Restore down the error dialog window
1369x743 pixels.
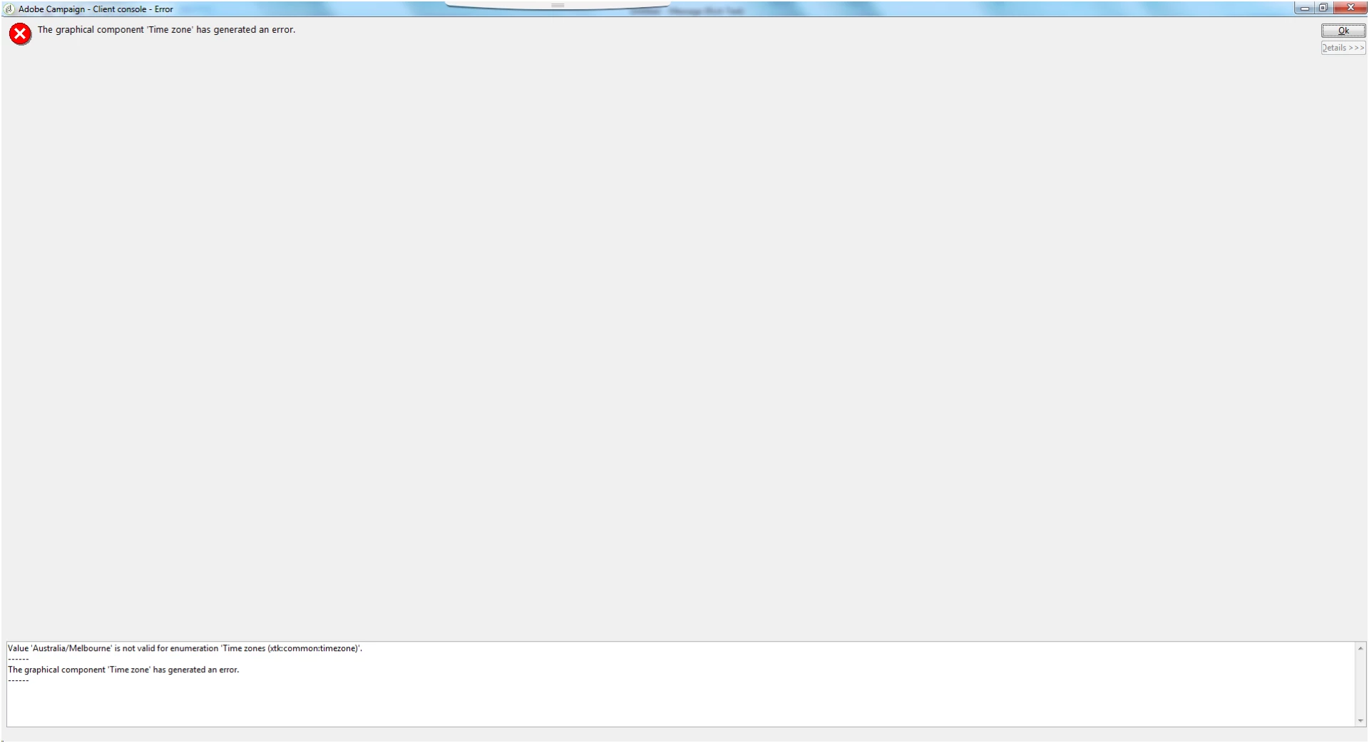tap(1323, 9)
